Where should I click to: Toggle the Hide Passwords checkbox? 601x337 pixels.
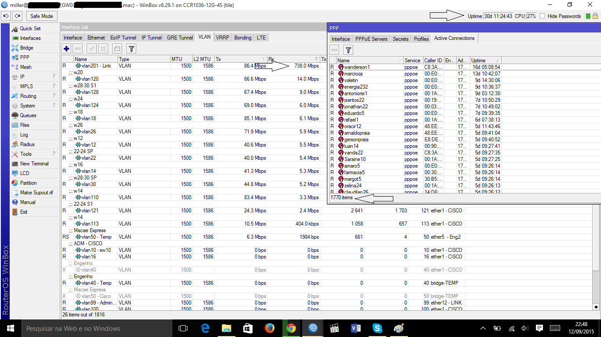tap(542, 16)
